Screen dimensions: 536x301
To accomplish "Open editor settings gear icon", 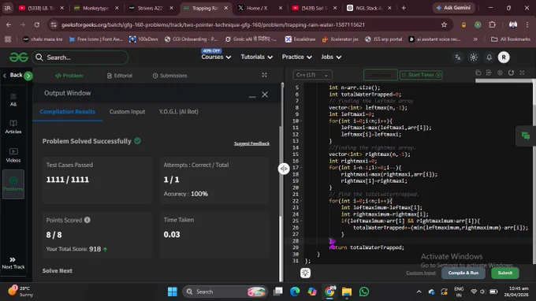I will point(500,72).
